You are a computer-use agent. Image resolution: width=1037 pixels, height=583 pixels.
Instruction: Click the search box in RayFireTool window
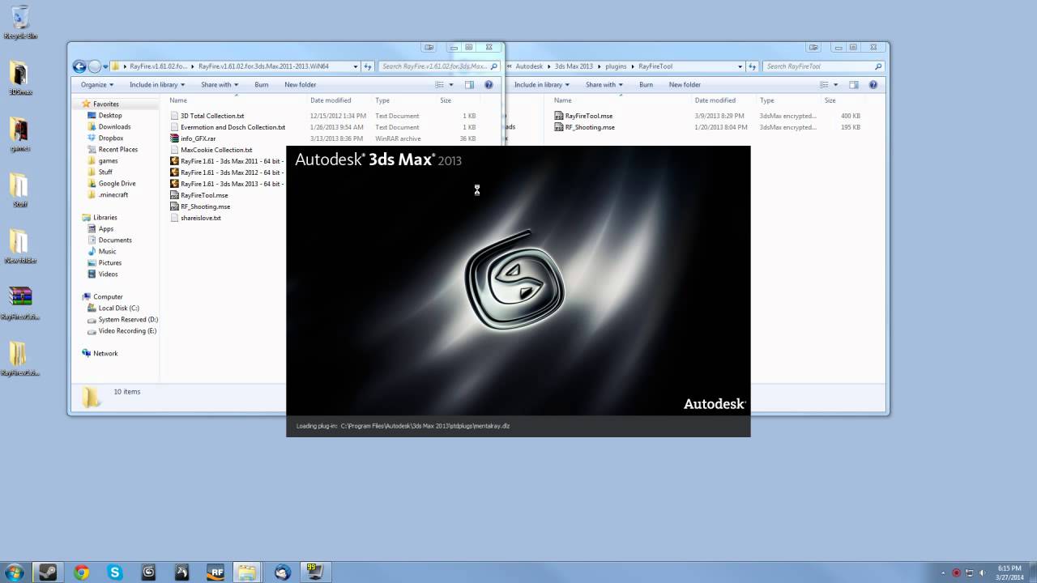tap(823, 66)
